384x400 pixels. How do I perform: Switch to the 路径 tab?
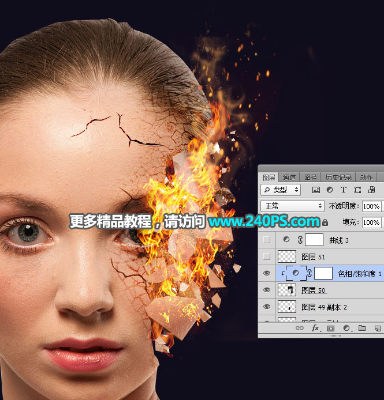click(x=310, y=178)
